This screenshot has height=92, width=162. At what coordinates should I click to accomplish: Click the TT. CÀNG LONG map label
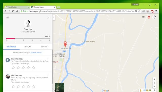click(88, 41)
